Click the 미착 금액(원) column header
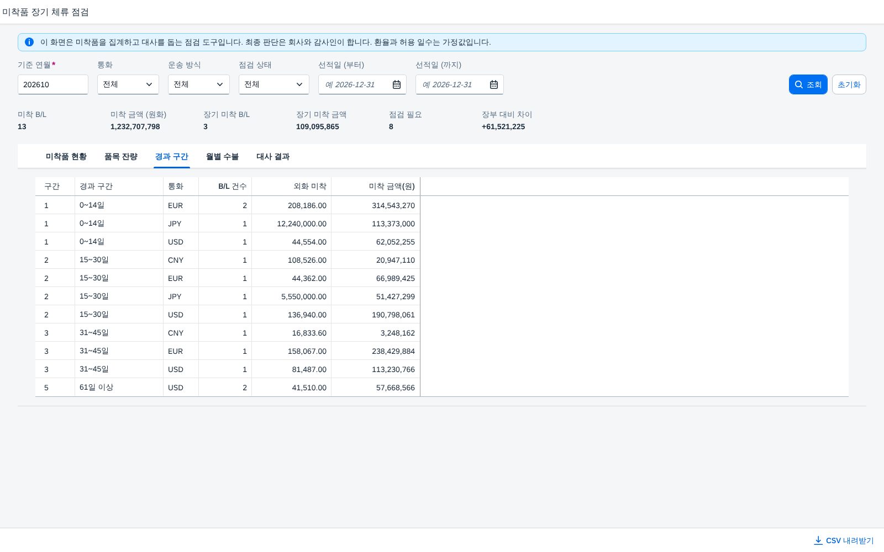Viewport: 884px width, 552px height. click(376, 187)
